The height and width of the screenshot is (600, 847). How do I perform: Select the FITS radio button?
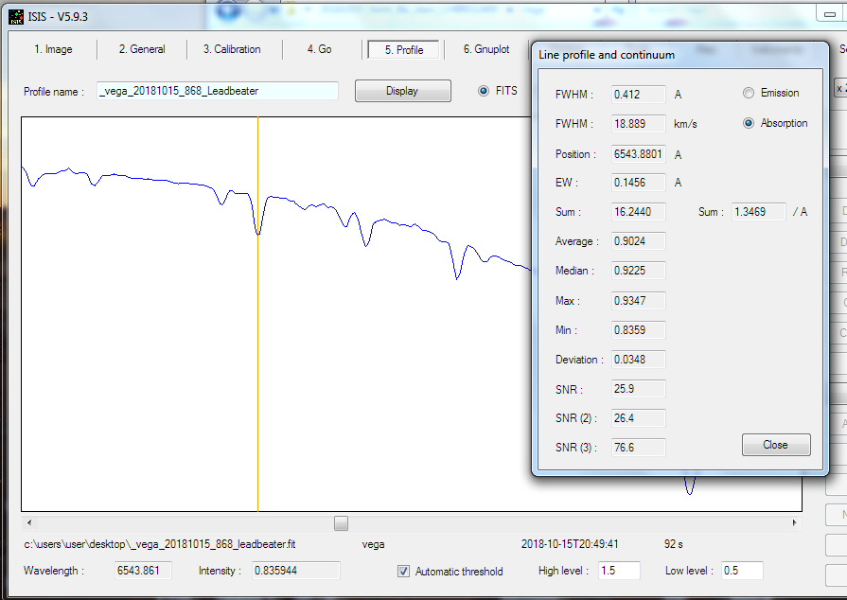click(x=485, y=91)
